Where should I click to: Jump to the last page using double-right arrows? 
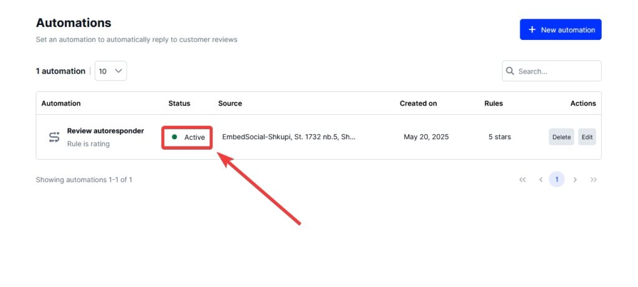594,180
